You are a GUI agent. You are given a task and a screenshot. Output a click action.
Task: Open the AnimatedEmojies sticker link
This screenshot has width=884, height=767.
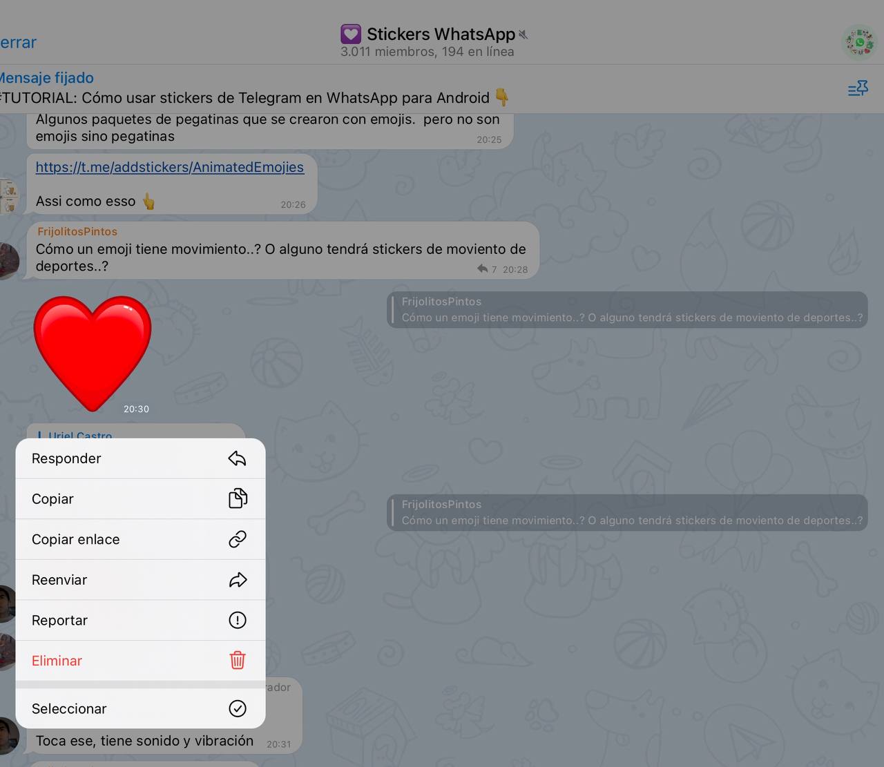point(170,167)
